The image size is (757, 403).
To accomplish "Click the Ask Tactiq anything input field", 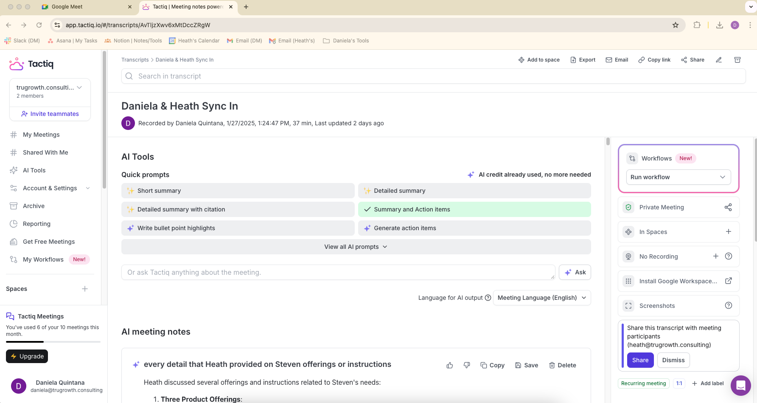I will point(338,272).
